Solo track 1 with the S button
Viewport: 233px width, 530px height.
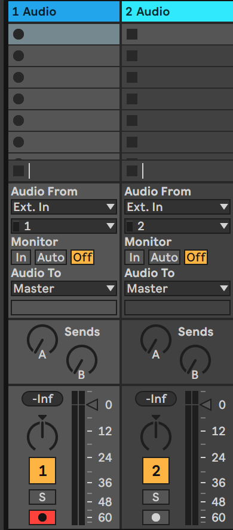pos(42,497)
